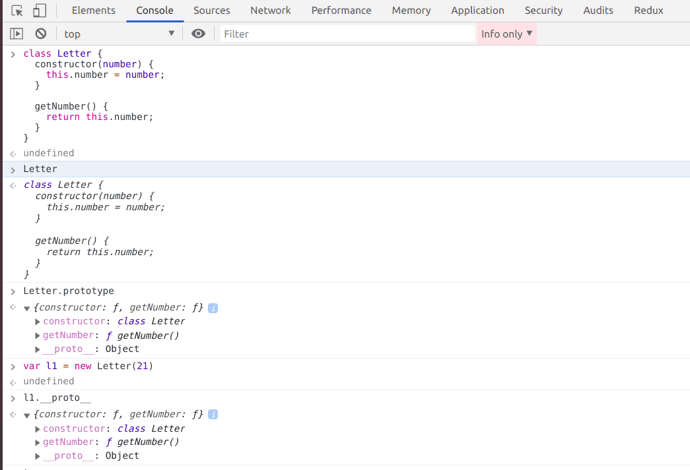Click the console Filter input field
The image size is (690, 470).
point(347,34)
